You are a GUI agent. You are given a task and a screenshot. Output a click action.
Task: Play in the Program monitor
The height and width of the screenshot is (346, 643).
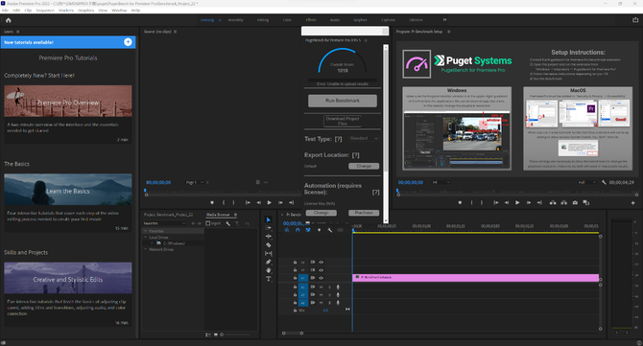[x=517, y=202]
